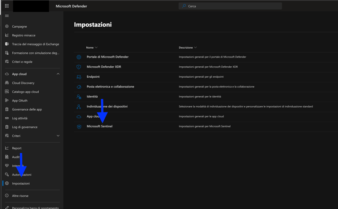338x209 pixels.
Task: Open Catalogo app cloud in the sidebar
Action: click(26, 92)
